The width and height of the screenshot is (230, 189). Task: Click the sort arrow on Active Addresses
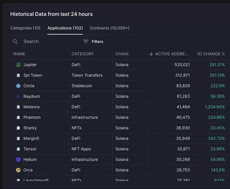point(152,54)
